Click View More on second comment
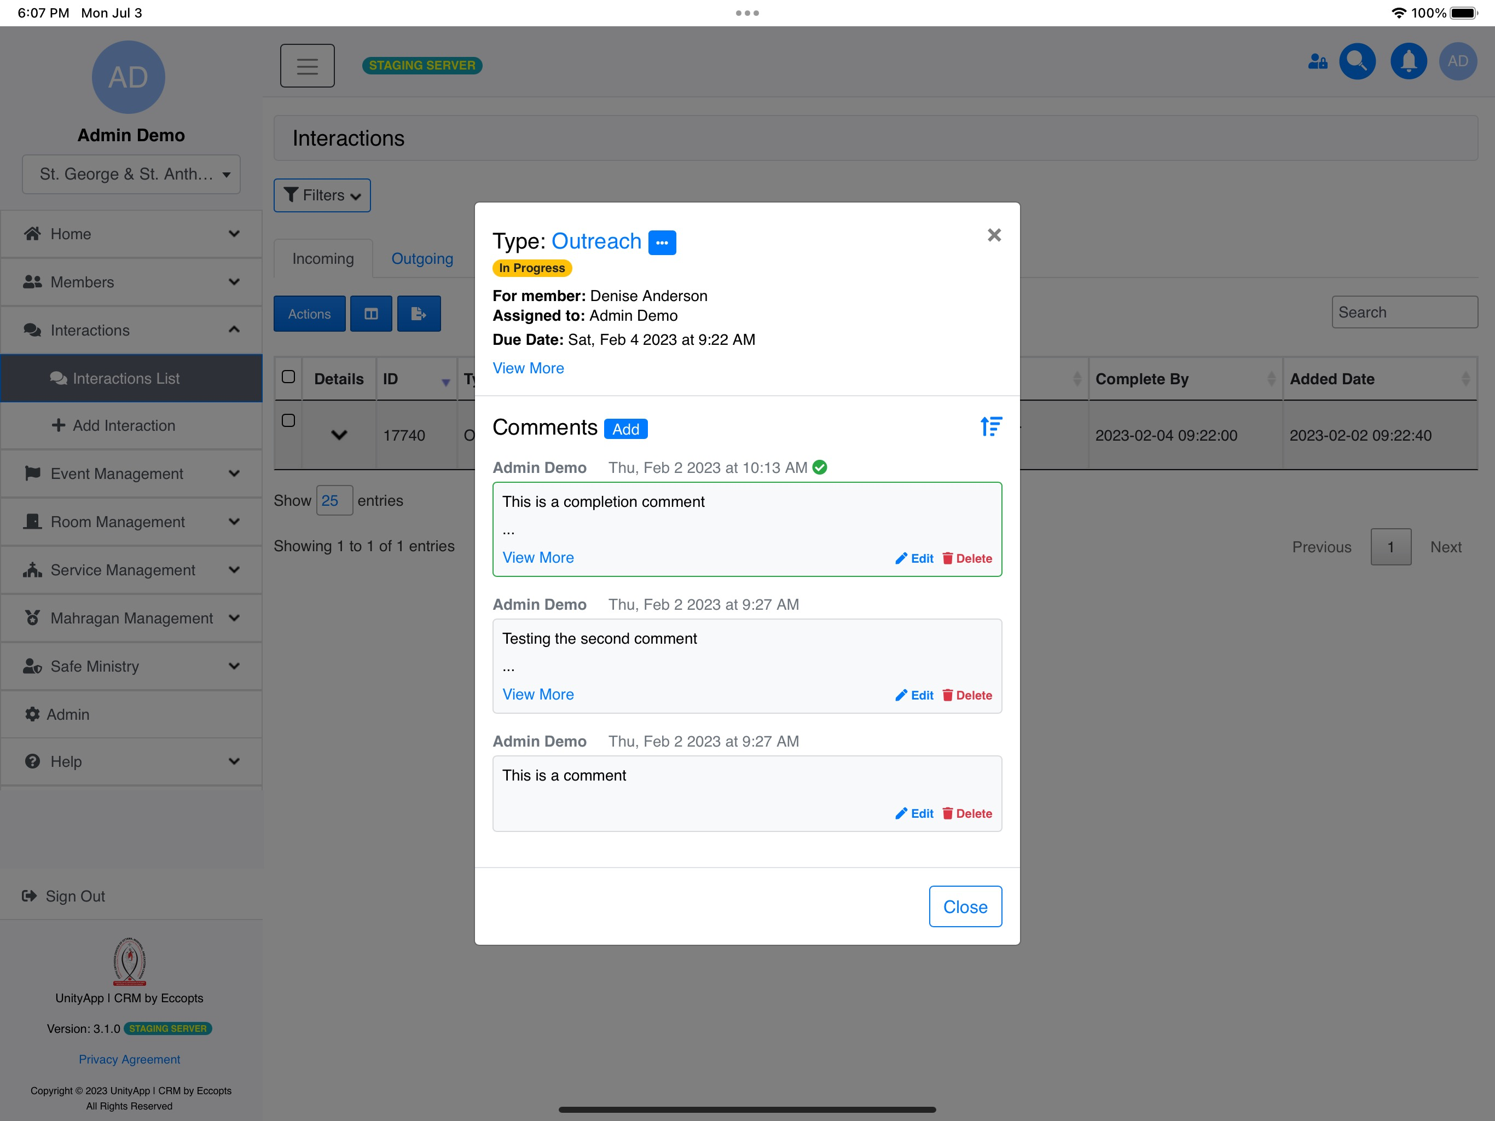 click(x=538, y=694)
